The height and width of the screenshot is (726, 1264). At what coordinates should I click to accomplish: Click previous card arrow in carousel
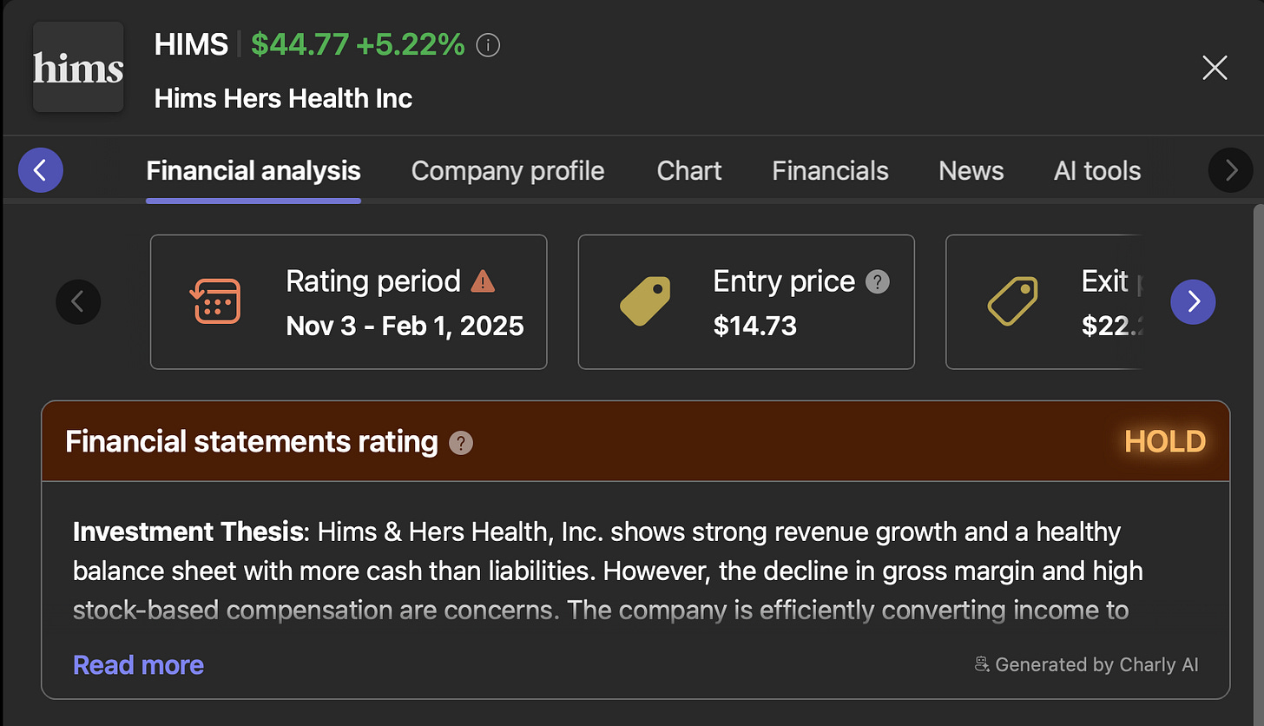point(78,301)
